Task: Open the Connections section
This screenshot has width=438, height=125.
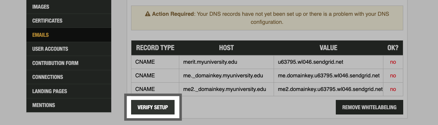Action: (48, 77)
